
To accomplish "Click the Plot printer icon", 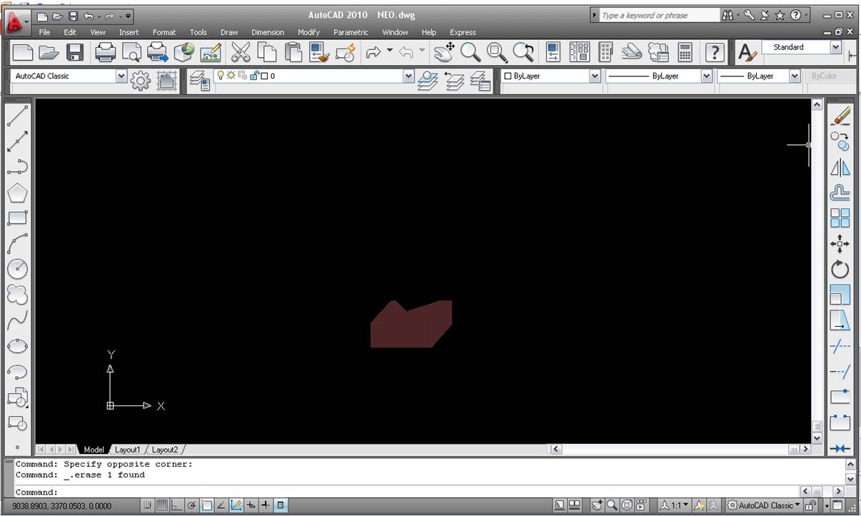I will (105, 52).
